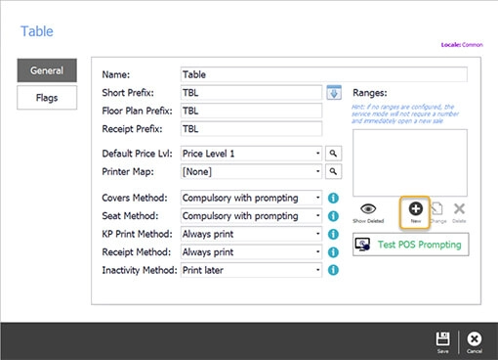Select the General tab
Viewport: 498px width, 360px height.
47,70
